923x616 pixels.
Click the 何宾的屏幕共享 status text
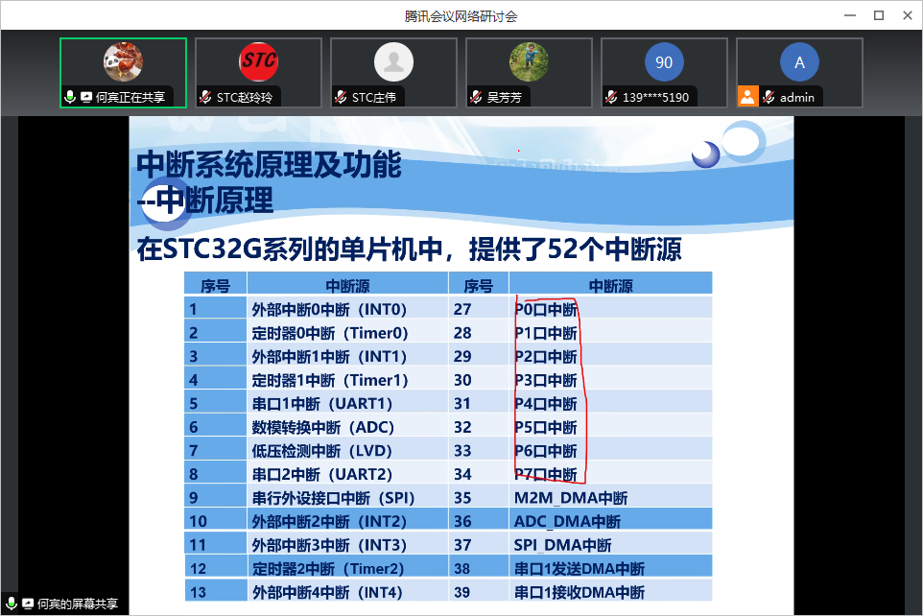coord(78,604)
